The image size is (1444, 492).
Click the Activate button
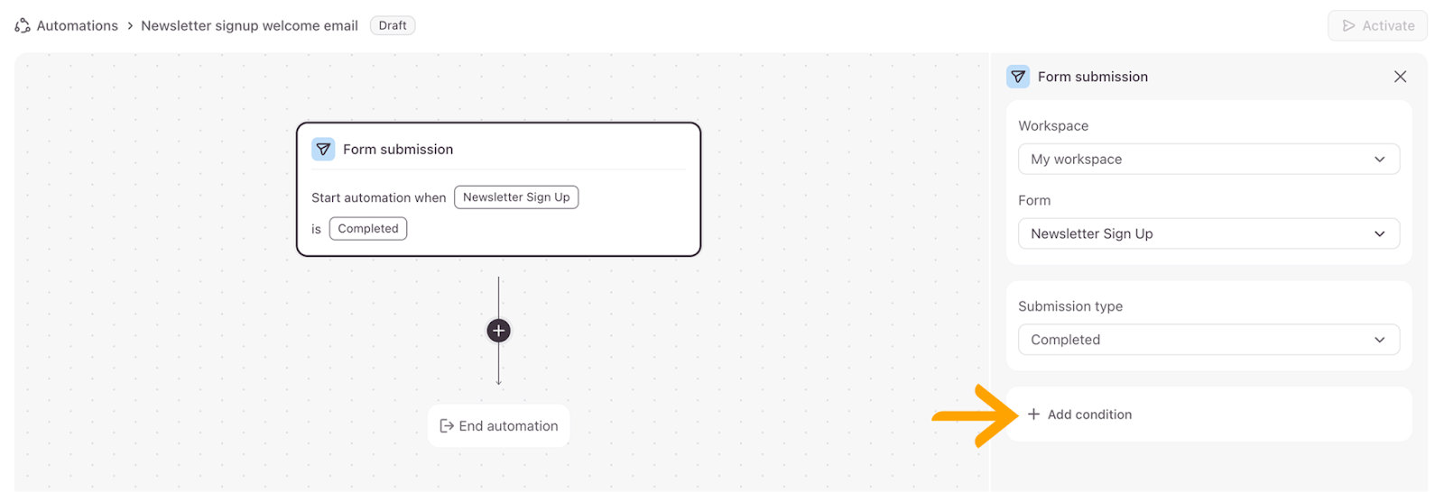click(1377, 26)
